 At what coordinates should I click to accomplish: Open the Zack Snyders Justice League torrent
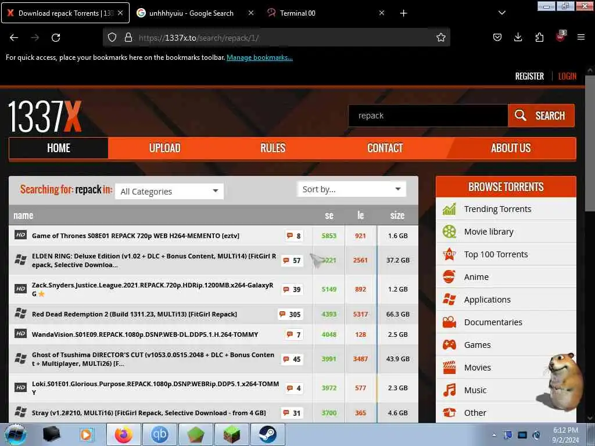(x=153, y=289)
